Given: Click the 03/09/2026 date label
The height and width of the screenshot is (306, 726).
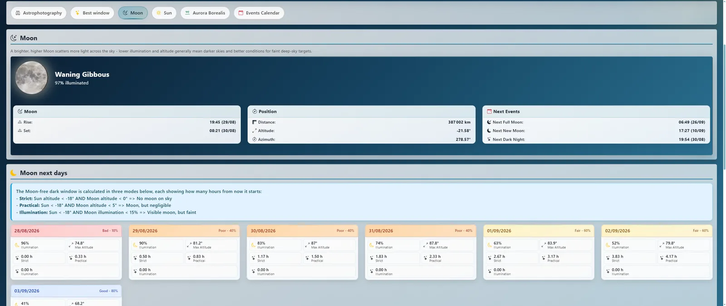Looking at the screenshot, I should (x=27, y=291).
